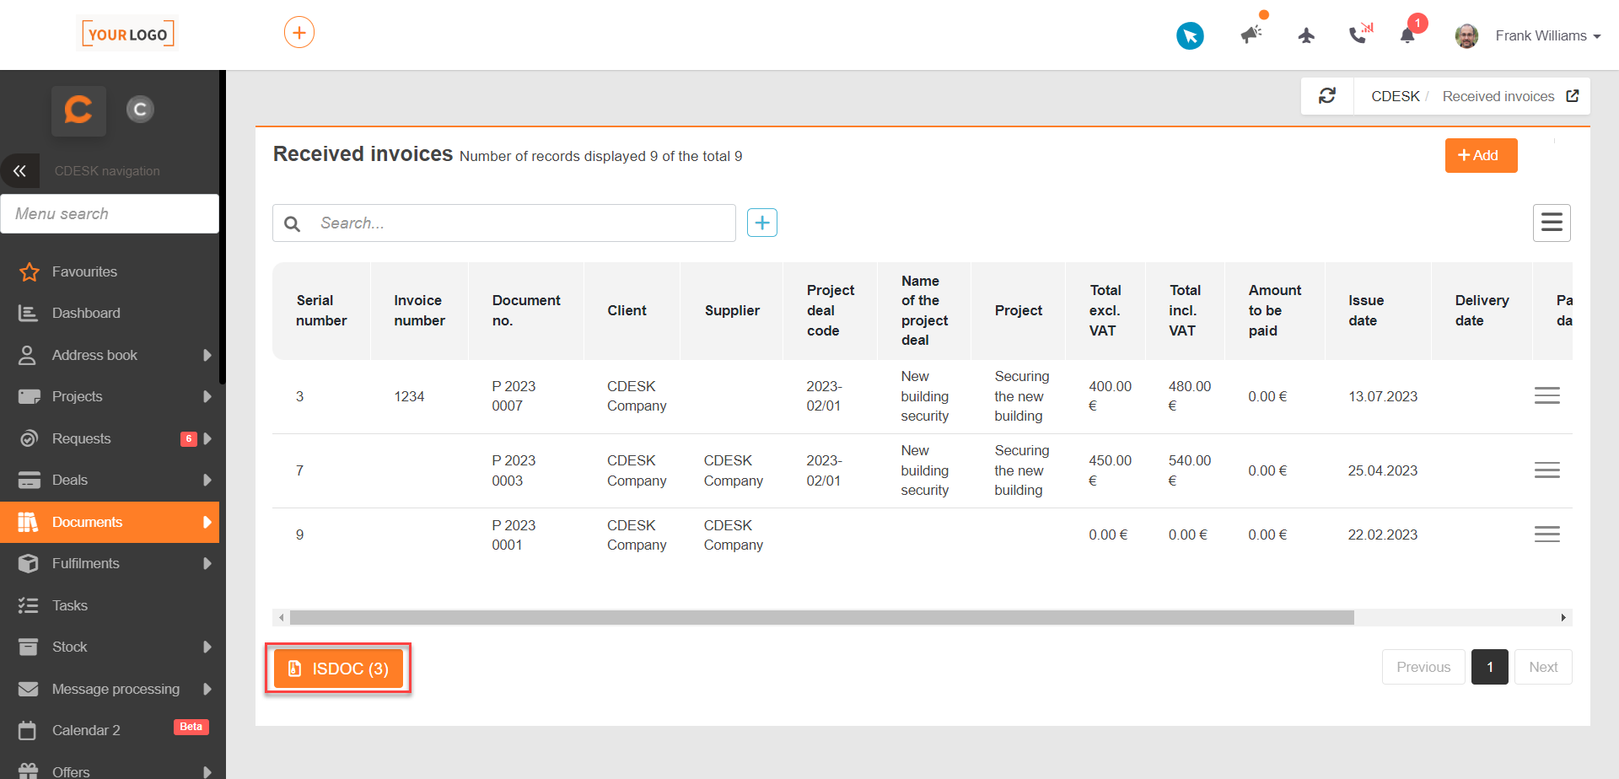
Task: Open the phone calls icon
Action: [1359, 35]
